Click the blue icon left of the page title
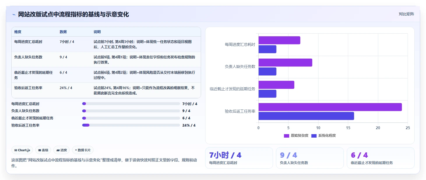 pyautogui.click(x=14, y=15)
